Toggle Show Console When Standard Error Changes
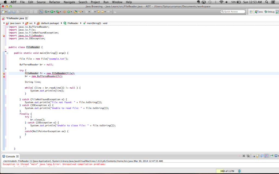This screenshot has width=279, height=174. 266,156
